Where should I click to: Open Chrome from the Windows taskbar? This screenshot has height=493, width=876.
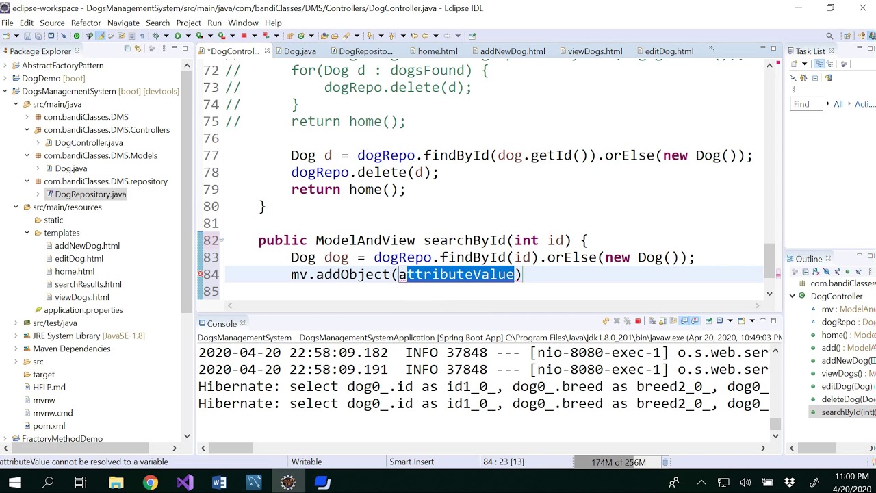[x=150, y=483]
